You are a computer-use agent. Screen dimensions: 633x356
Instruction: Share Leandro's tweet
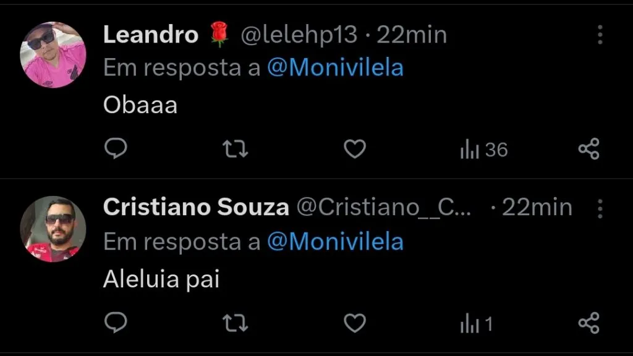coord(589,148)
